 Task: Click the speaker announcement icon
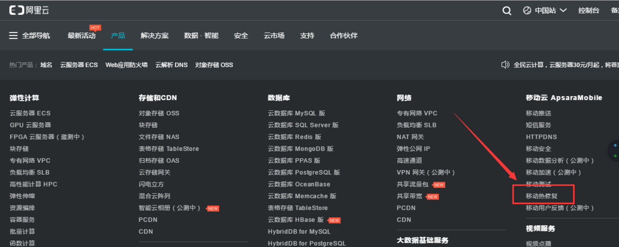(505, 65)
